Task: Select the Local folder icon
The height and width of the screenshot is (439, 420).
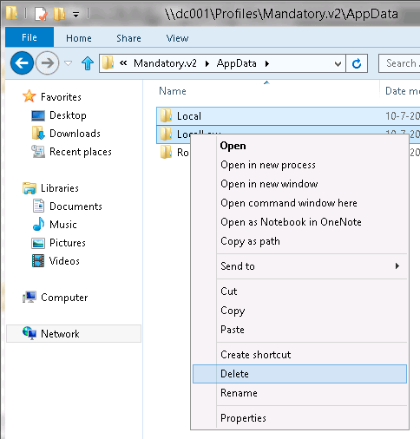Action: 166,116
